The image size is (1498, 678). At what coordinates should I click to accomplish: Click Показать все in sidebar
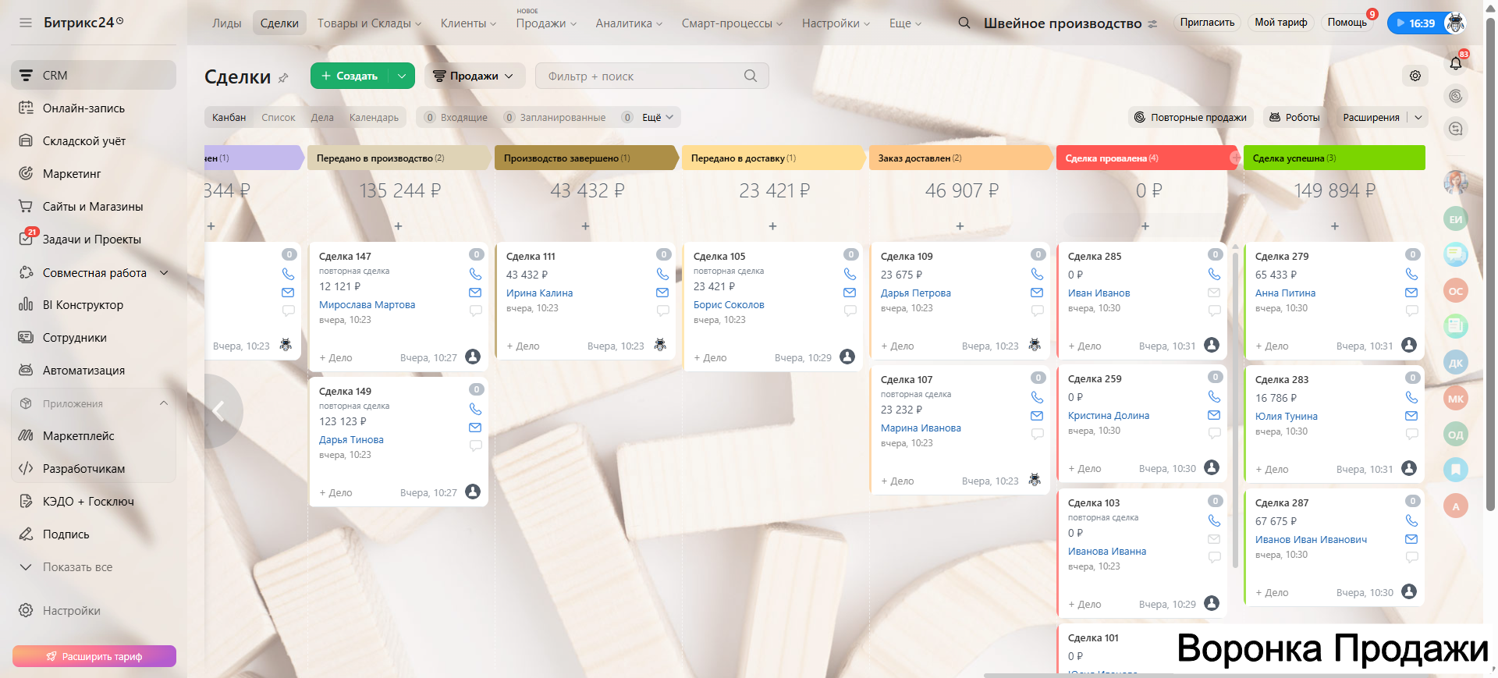click(77, 567)
